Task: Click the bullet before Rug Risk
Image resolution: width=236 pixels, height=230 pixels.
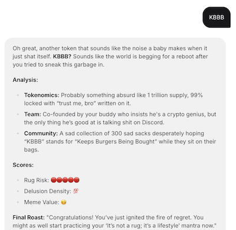Action: point(18,180)
